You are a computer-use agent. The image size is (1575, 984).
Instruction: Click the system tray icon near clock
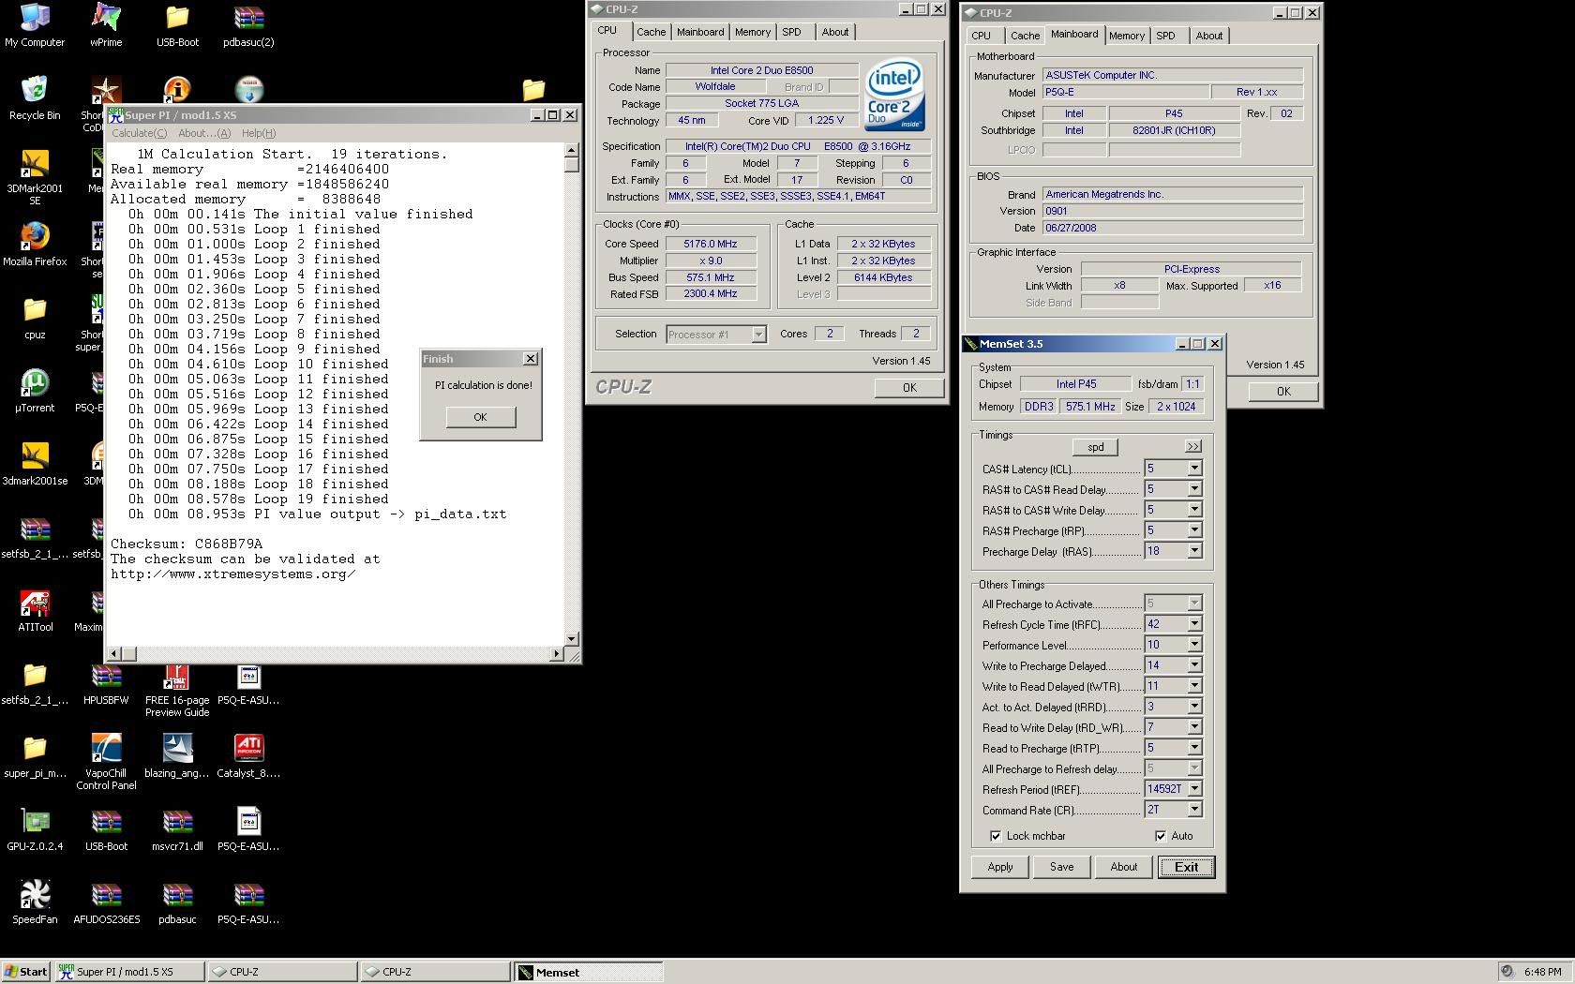click(1507, 972)
